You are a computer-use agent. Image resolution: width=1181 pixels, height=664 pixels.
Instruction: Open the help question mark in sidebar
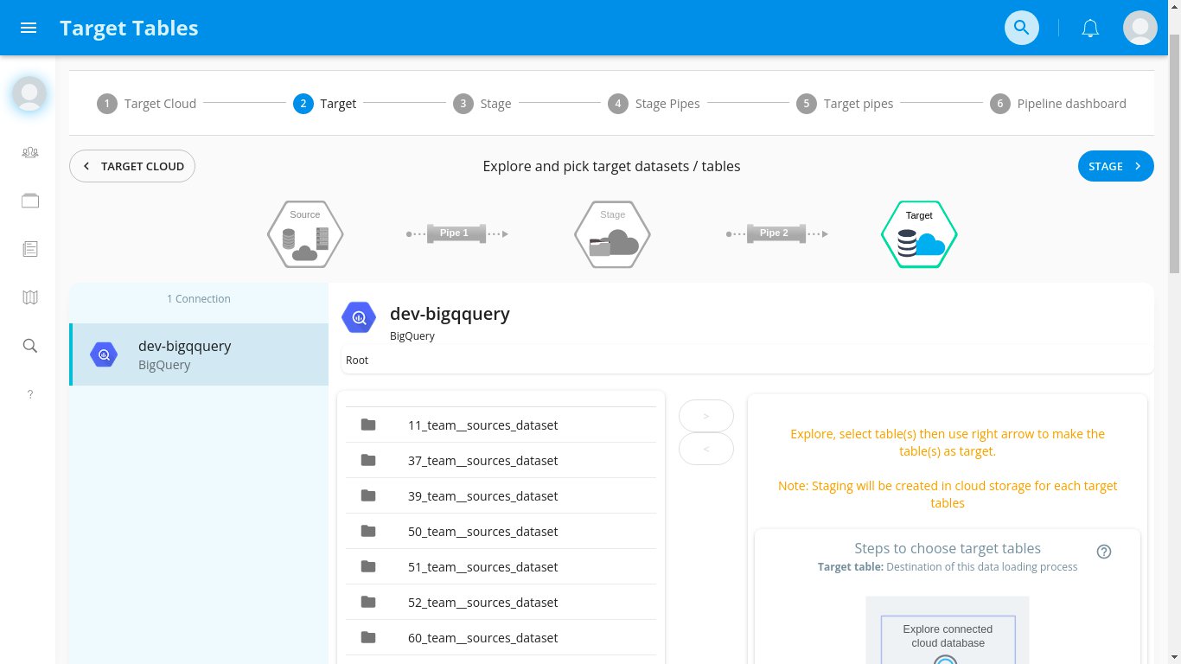[x=30, y=394]
